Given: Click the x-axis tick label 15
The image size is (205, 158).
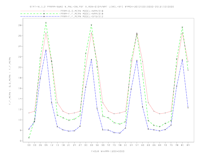Looking at the screenshot, I should tap(57, 145).
